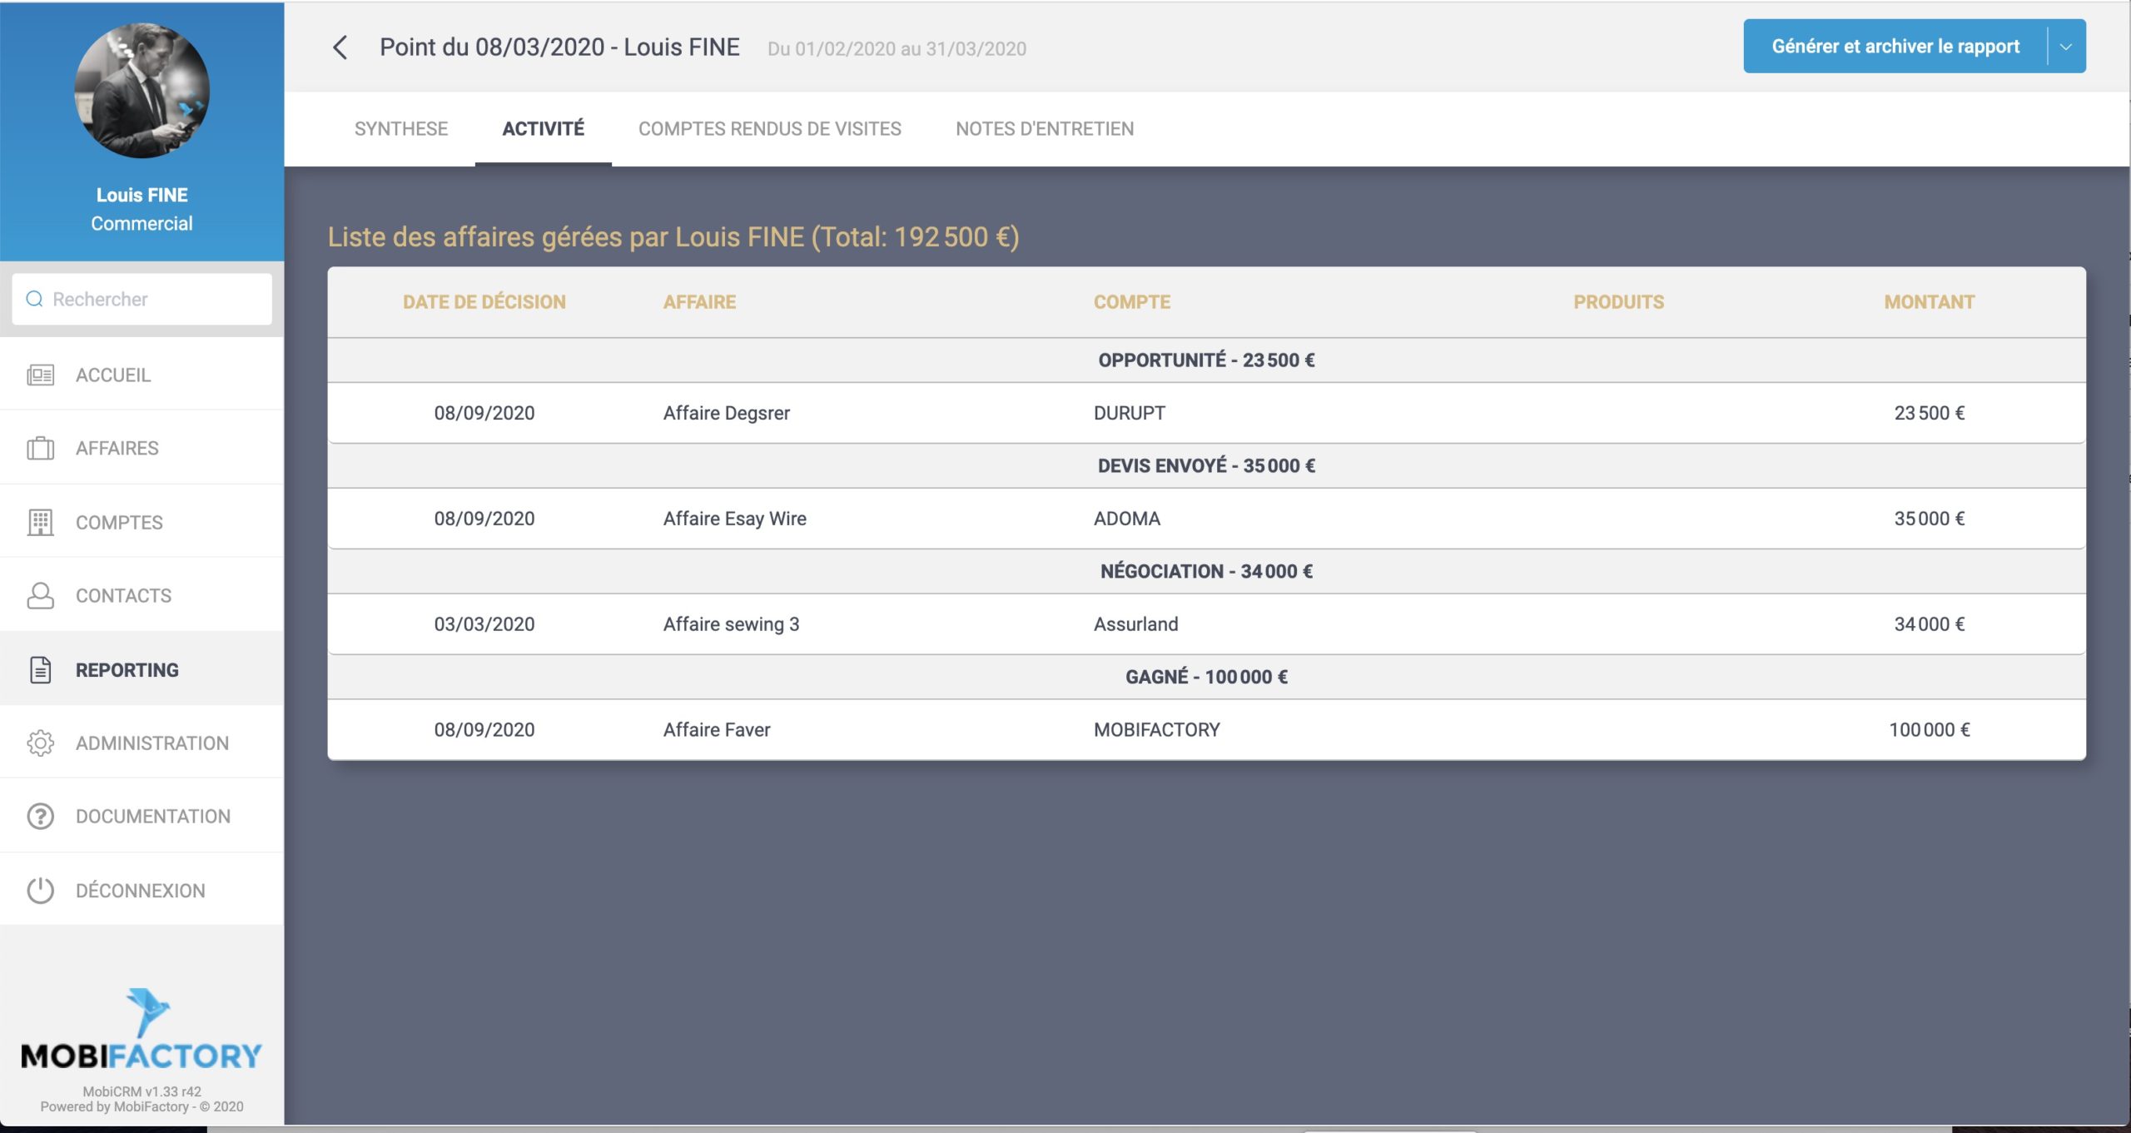Switch to the Synthese tab
Screen dimensions: 2131x1133
click(x=400, y=129)
